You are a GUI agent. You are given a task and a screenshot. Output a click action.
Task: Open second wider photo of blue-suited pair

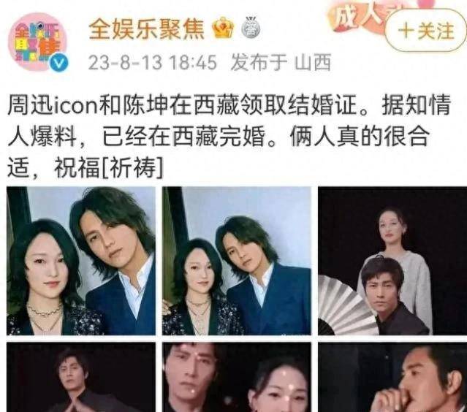(x=237, y=261)
